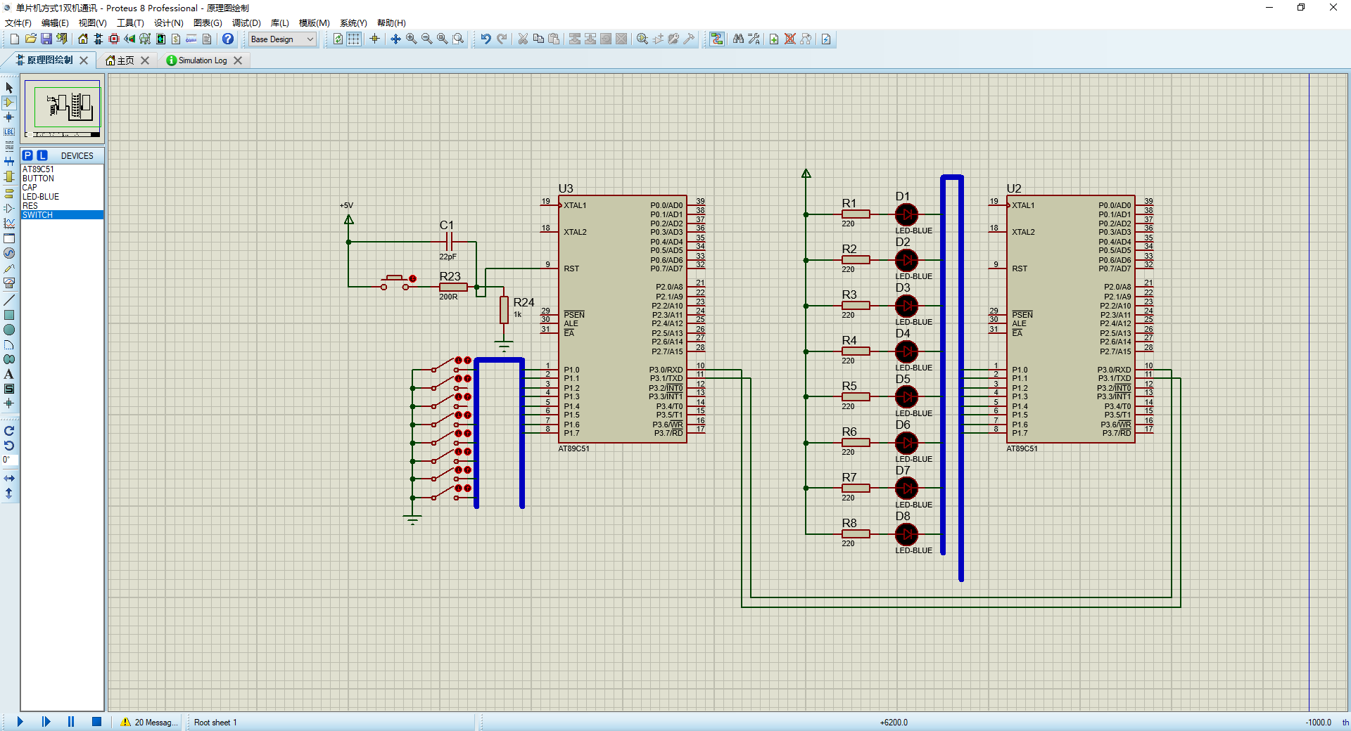Flip horizontally with X-mirror icon

click(x=9, y=478)
